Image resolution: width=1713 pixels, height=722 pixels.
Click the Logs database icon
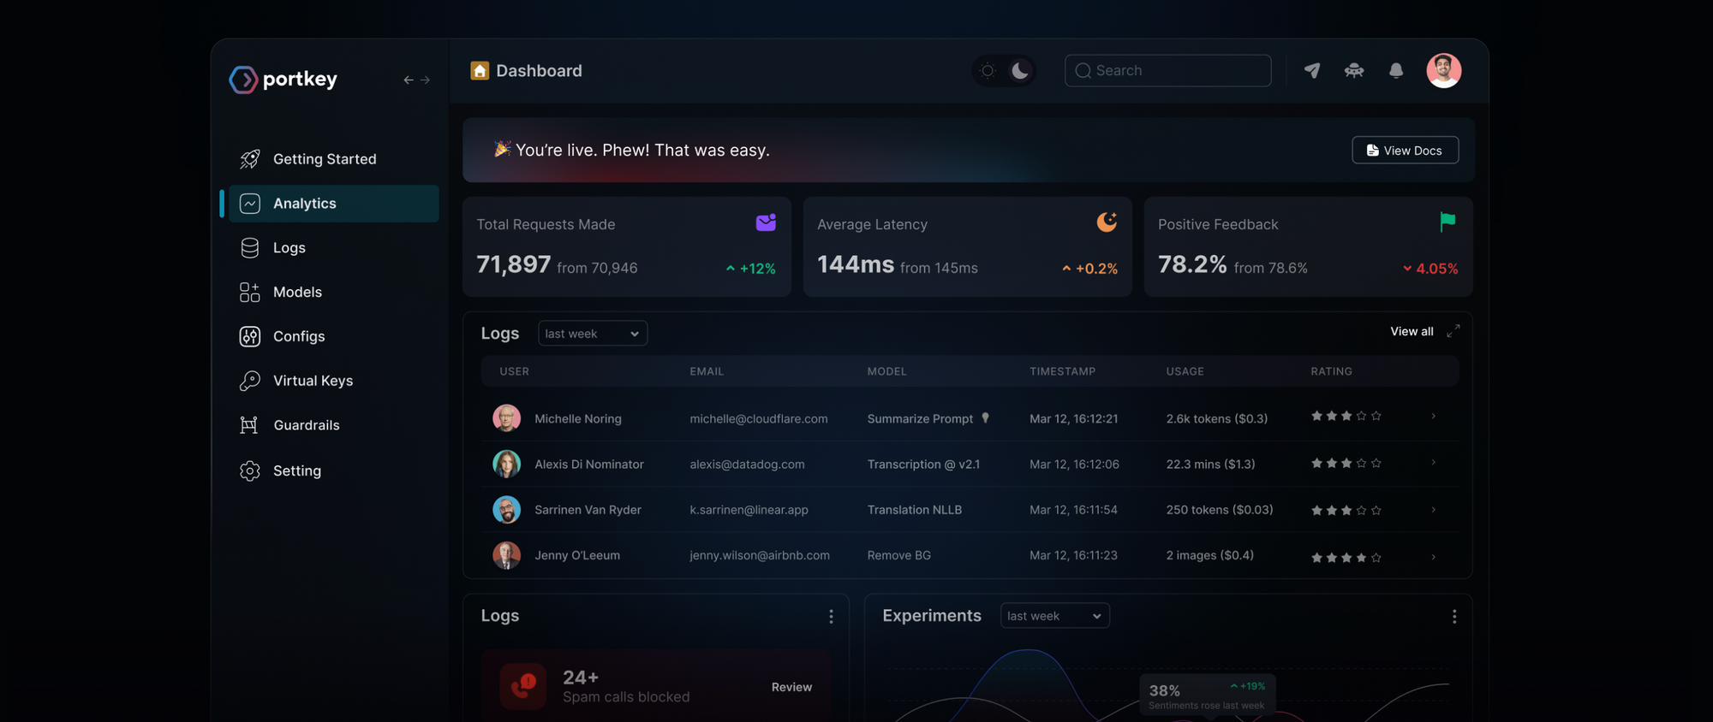point(249,248)
